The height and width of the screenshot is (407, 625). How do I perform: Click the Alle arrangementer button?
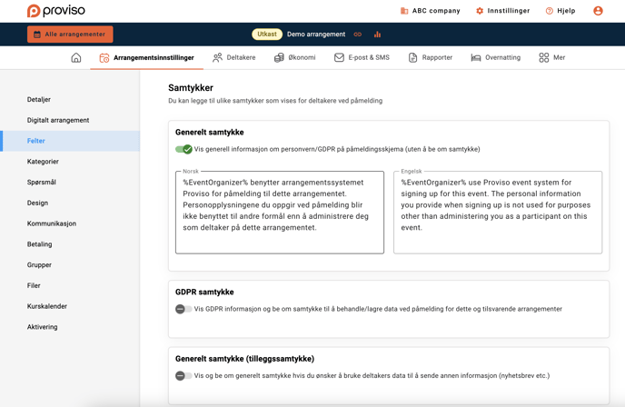click(70, 35)
